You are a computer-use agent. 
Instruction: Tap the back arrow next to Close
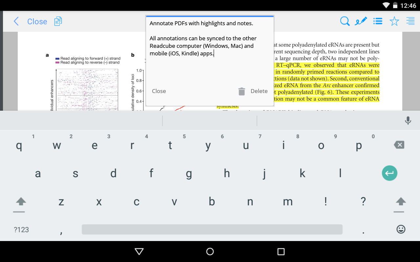click(16, 22)
